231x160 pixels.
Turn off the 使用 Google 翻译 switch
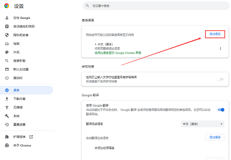pyautogui.click(x=221, y=110)
